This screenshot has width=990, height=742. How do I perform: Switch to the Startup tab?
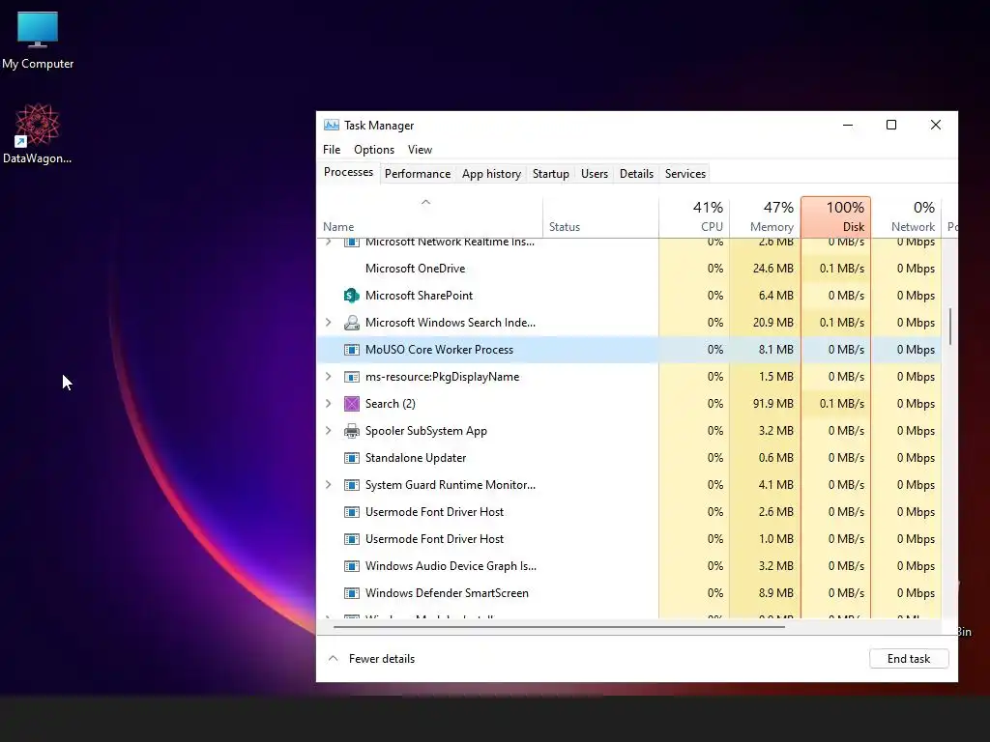550,174
